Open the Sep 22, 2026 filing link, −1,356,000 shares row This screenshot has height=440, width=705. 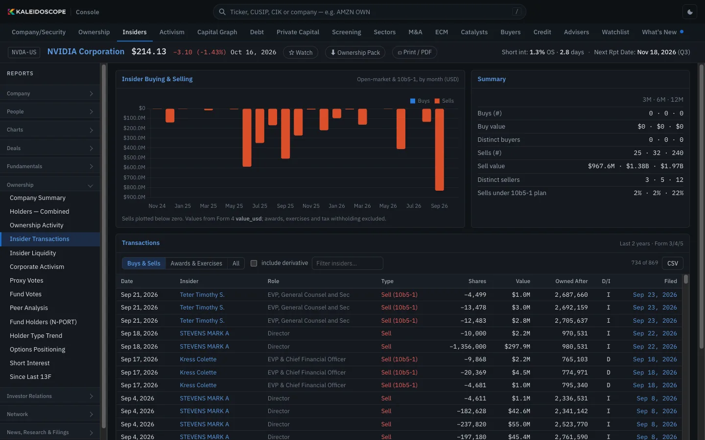click(655, 347)
